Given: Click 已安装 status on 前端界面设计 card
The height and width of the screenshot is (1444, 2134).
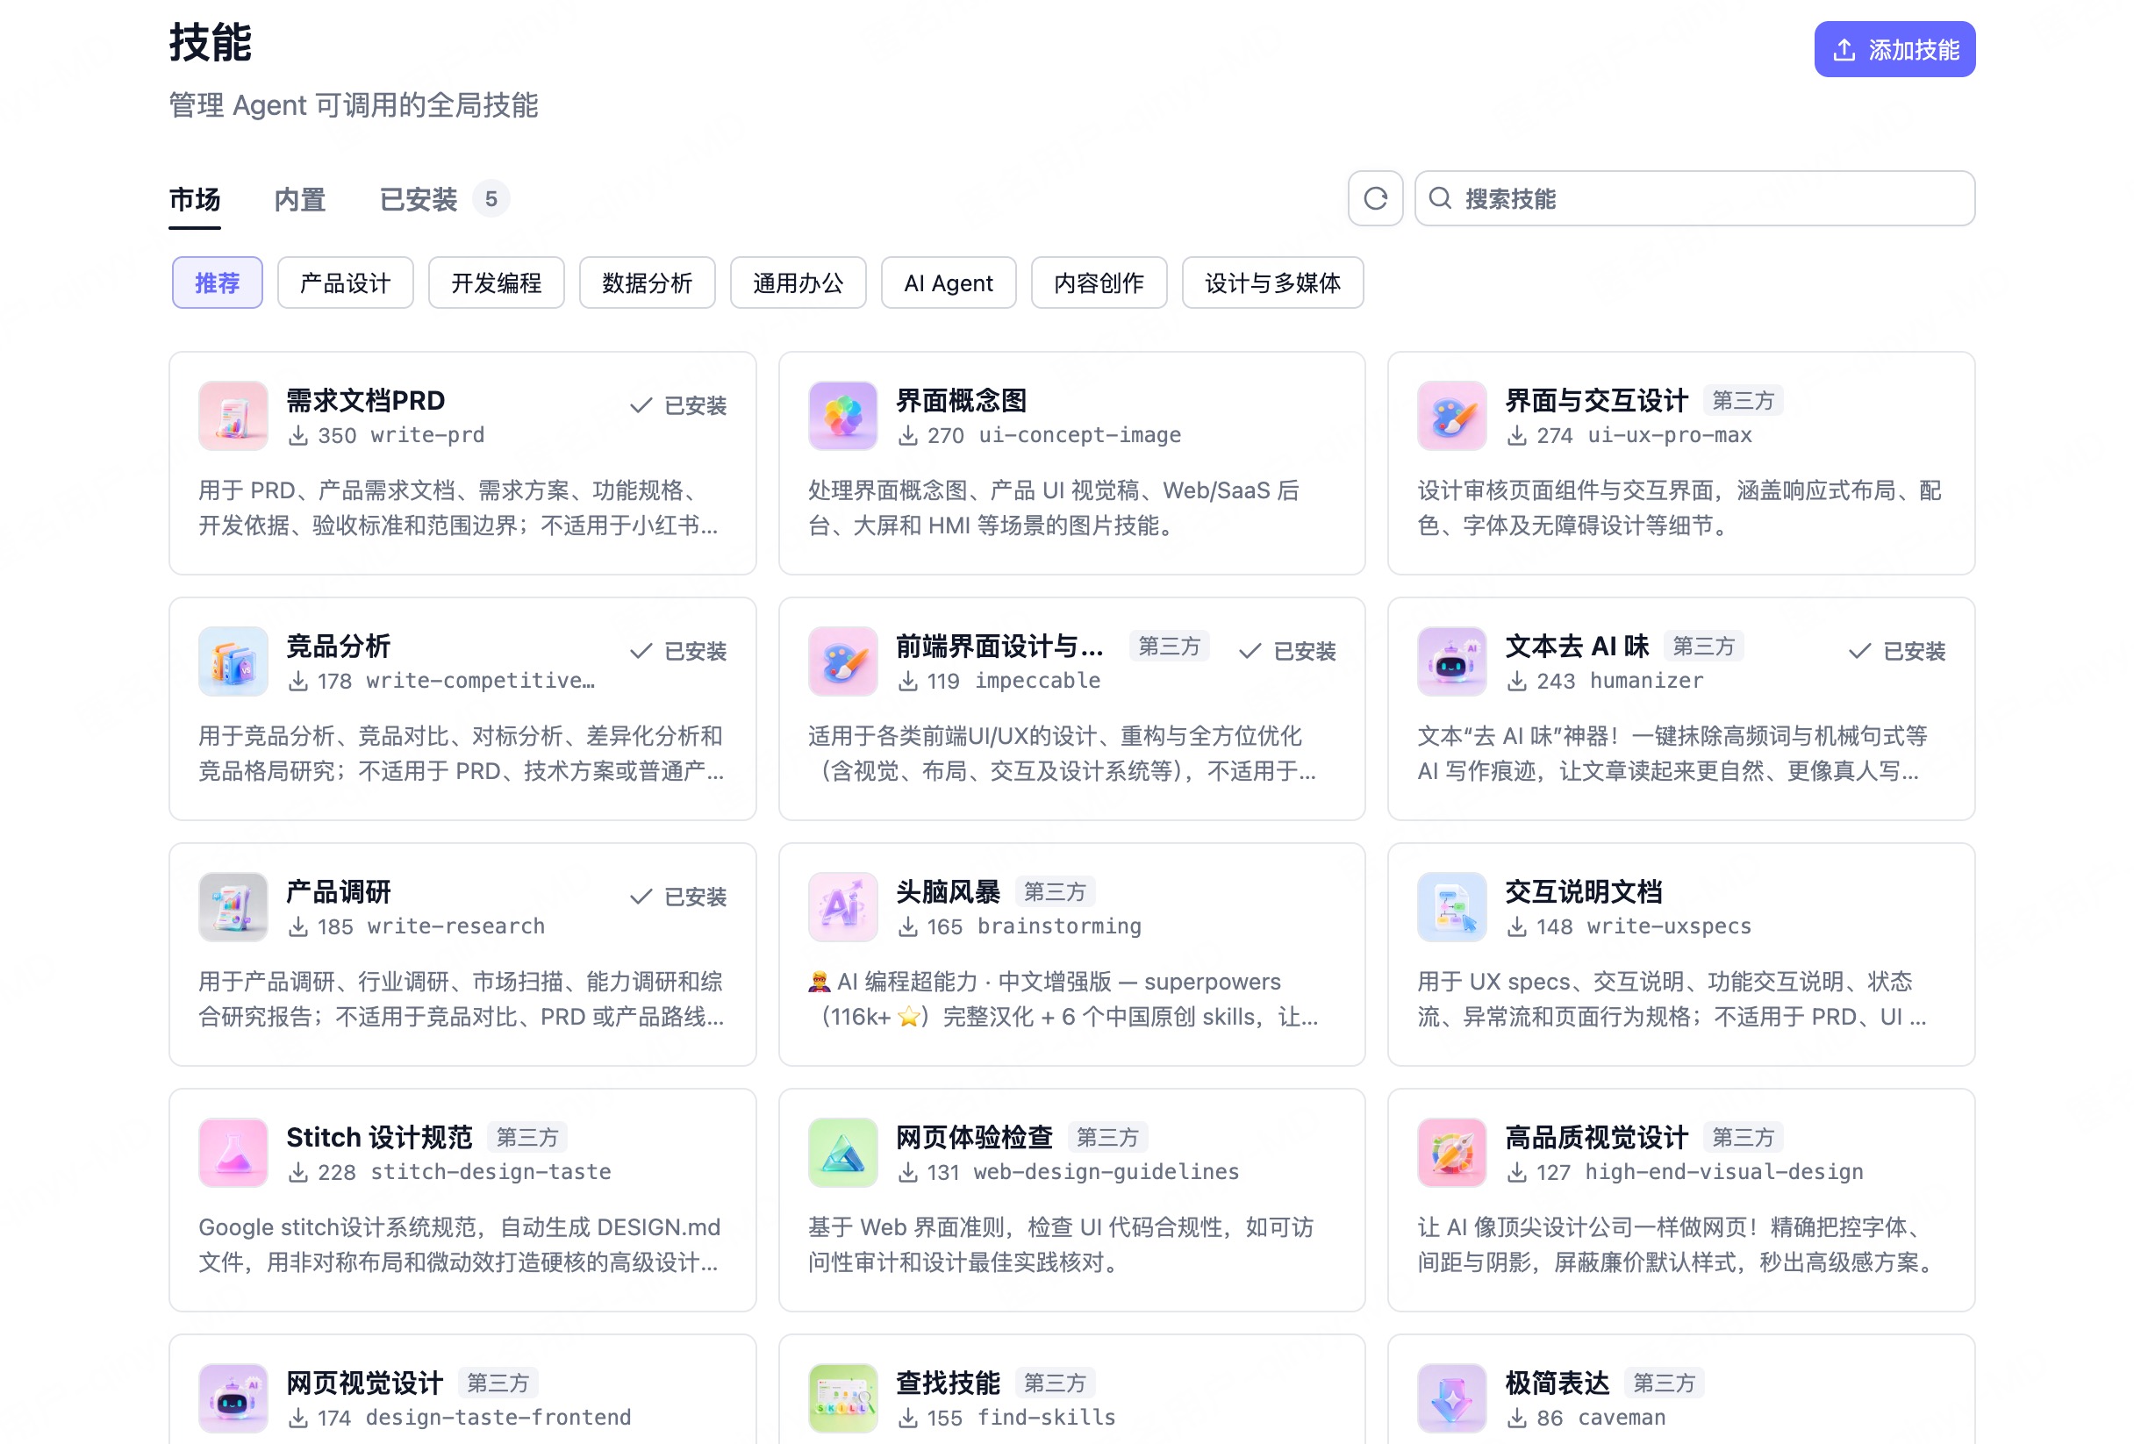Looking at the screenshot, I should (x=1287, y=651).
